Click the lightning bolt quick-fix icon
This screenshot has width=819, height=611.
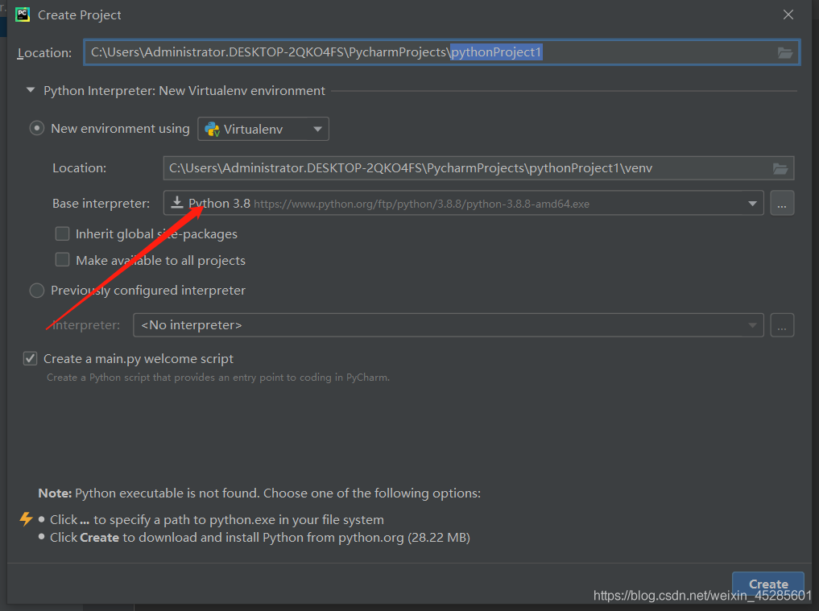[26, 518]
